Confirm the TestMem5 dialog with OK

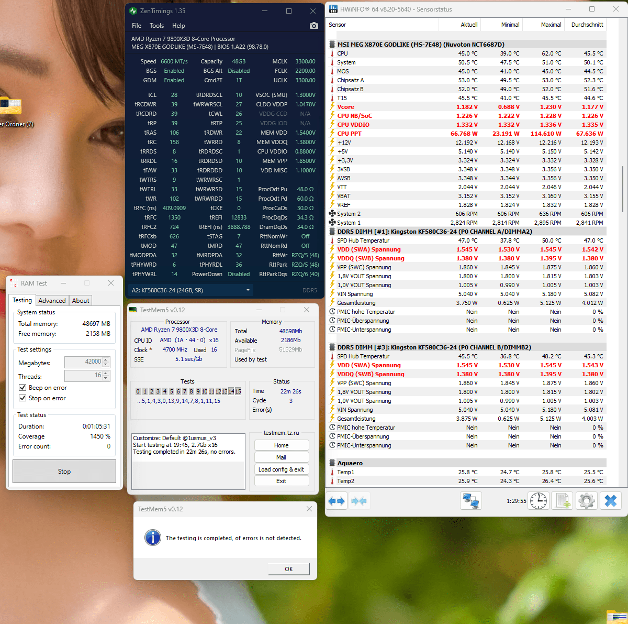coord(289,569)
